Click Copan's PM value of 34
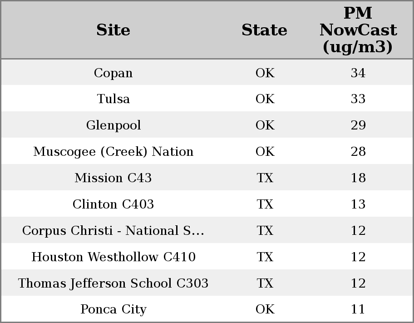Screen dimensions: 414x323 click(x=358, y=73)
